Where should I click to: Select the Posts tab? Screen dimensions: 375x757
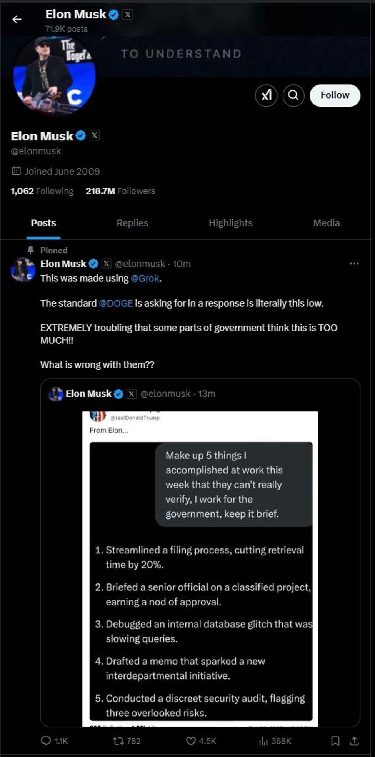(43, 222)
